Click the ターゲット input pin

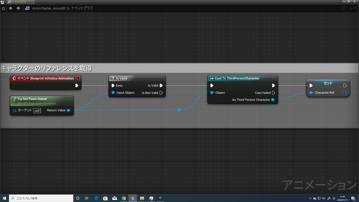(x=15, y=111)
